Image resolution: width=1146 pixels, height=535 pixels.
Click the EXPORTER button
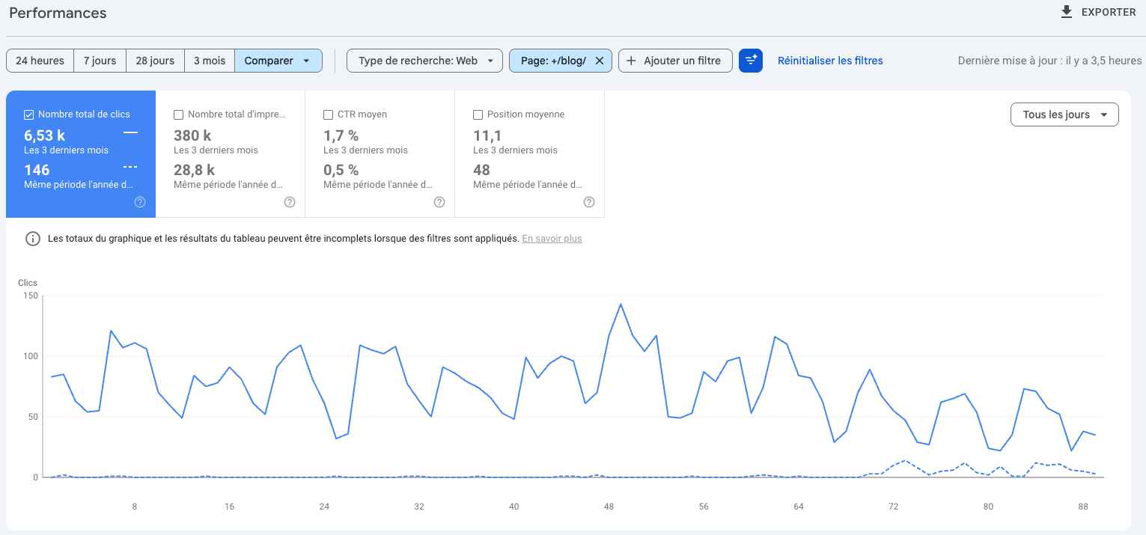point(1098,12)
